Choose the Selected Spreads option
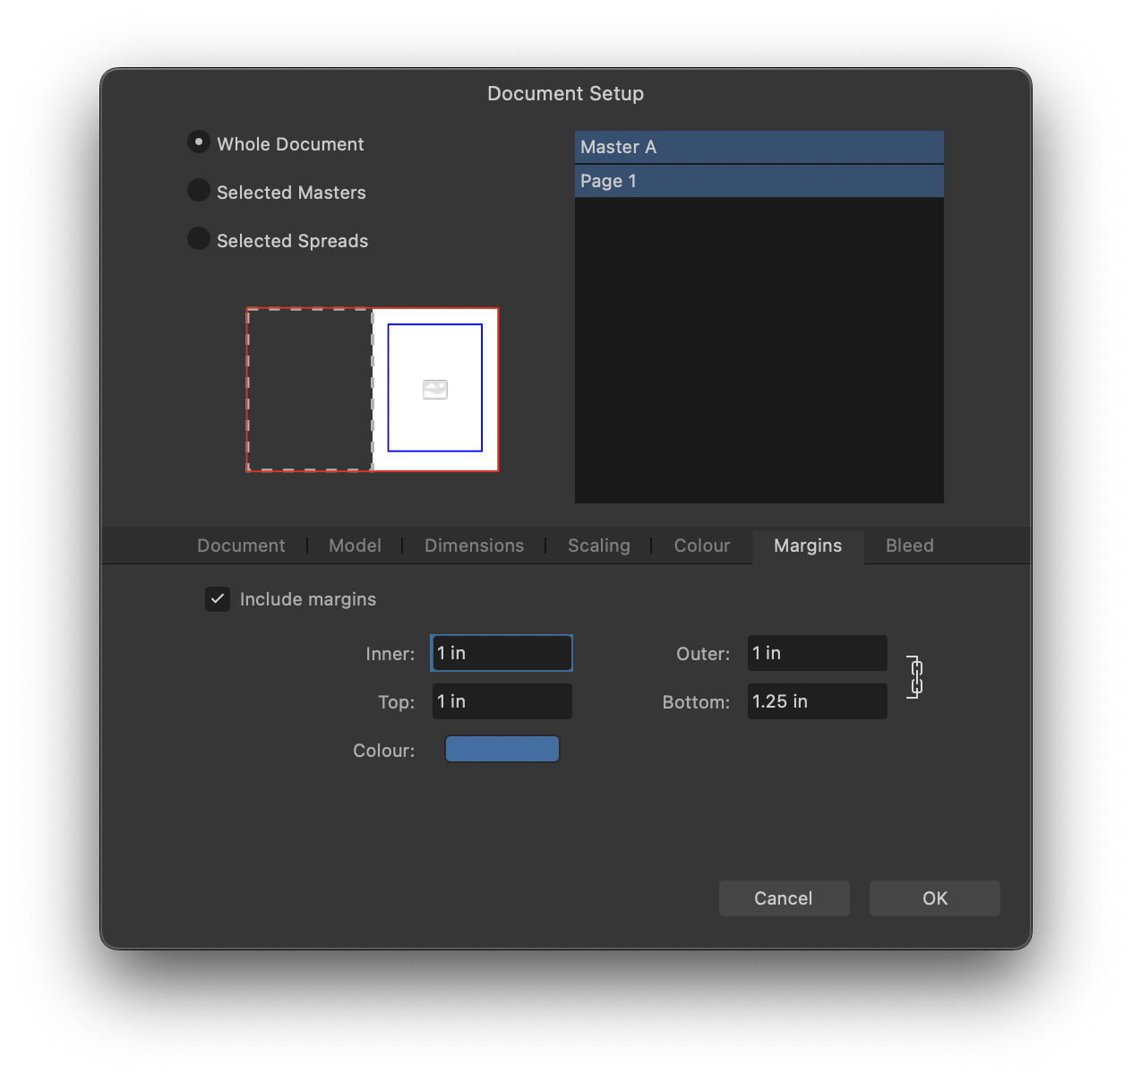Screen dimensions: 1132x1082 point(199,239)
